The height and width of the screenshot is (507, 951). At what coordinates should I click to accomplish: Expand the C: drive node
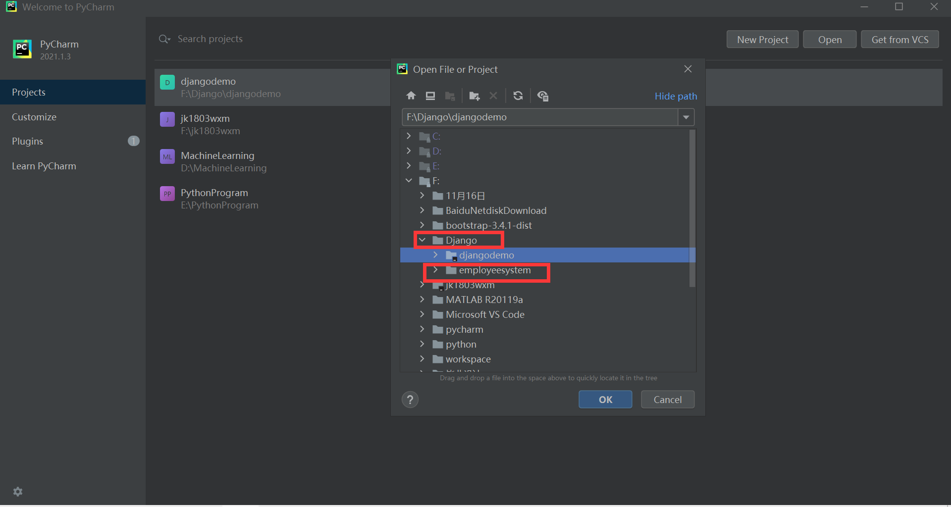(409, 136)
